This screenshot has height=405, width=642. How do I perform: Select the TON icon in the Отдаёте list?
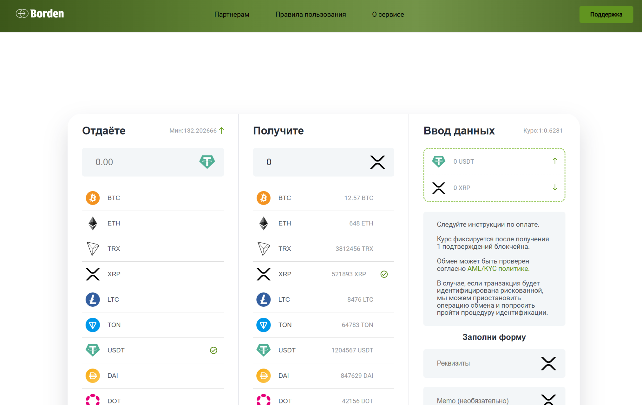click(x=93, y=325)
